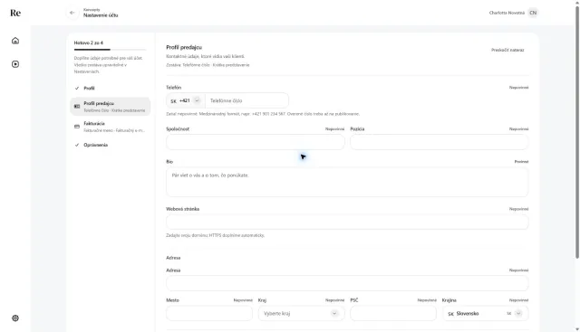Screen dimensions: 580x332
Task: Expand the Krajina Slovensko dropdown
Action: 486,314
